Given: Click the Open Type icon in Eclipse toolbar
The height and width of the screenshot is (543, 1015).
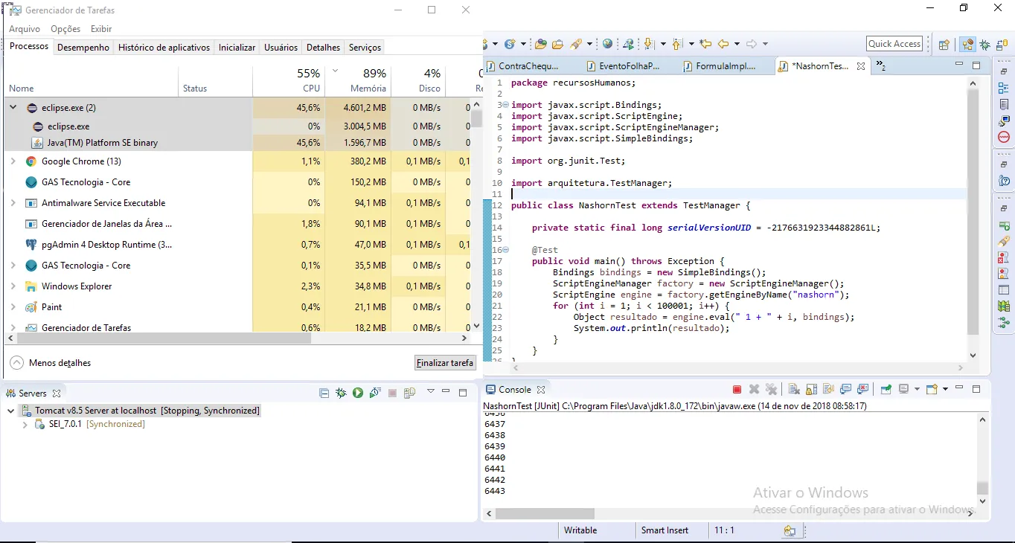Looking at the screenshot, I should click(541, 44).
